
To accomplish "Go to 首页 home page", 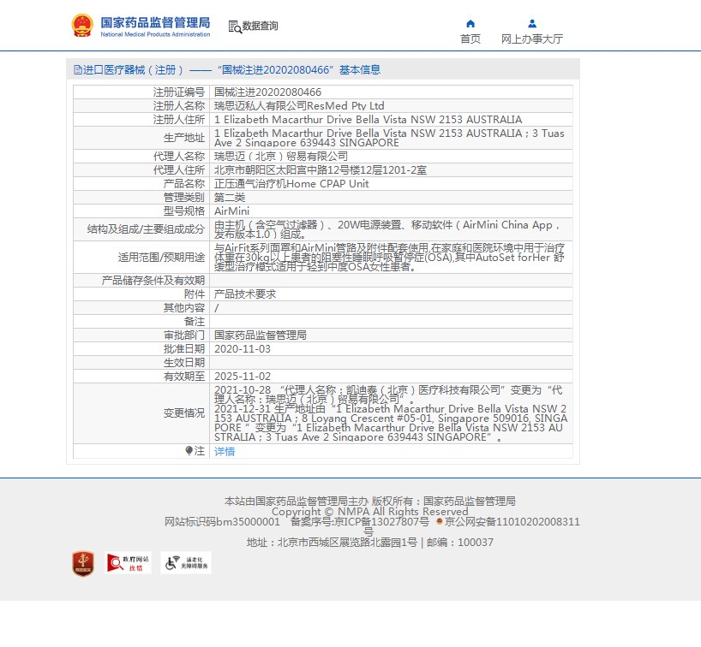I will point(470,39).
